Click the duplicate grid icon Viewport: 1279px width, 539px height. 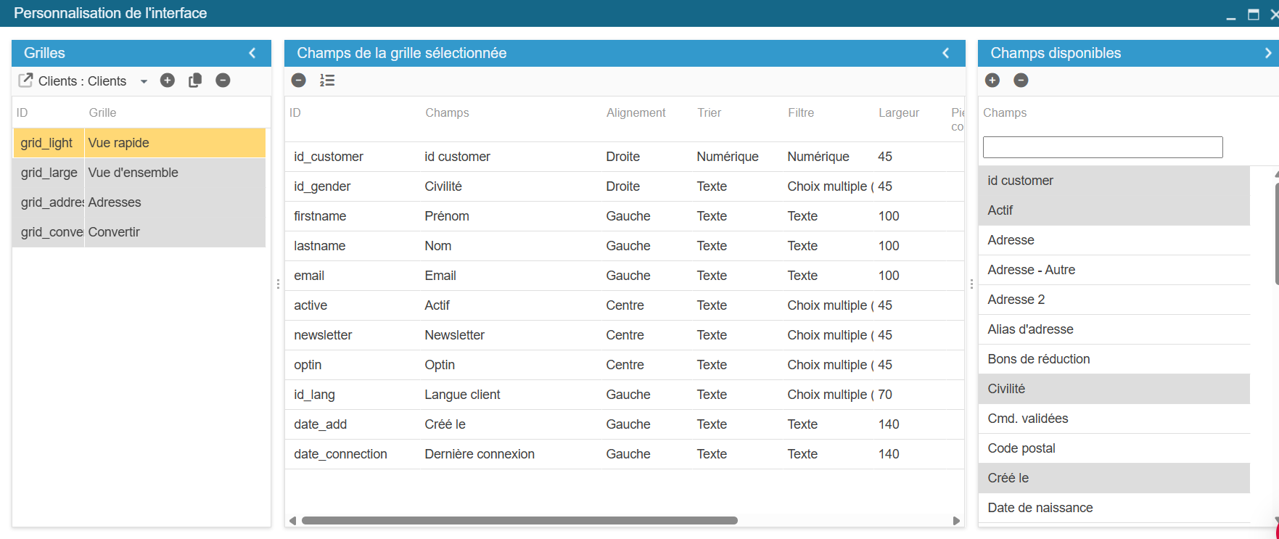tap(195, 81)
